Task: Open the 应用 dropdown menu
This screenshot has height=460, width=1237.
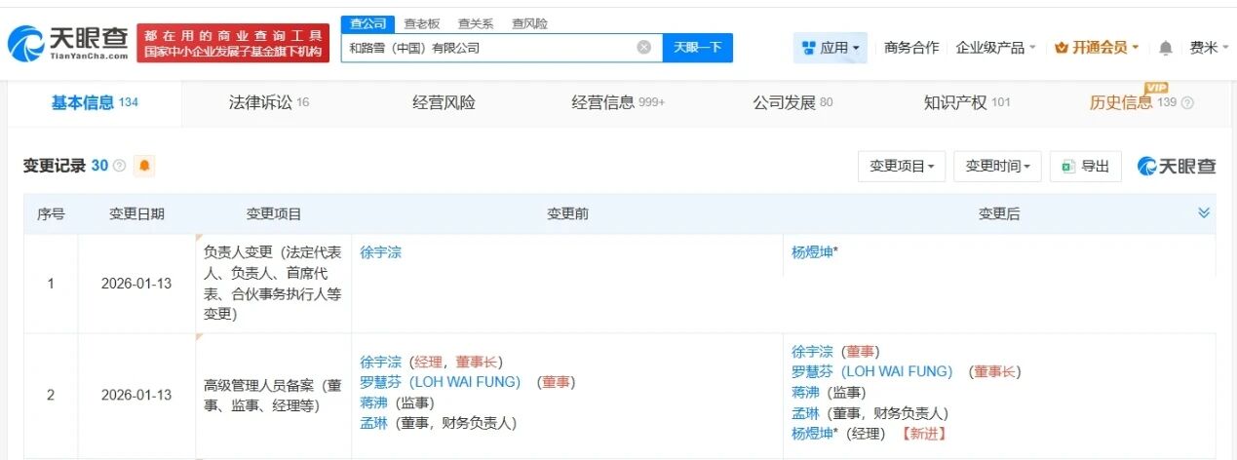Action: [x=831, y=47]
